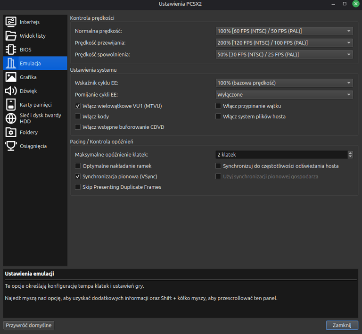The width and height of the screenshot is (362, 334).
Task: Open the Karty pamięci memory card icon
Action: tap(11, 105)
